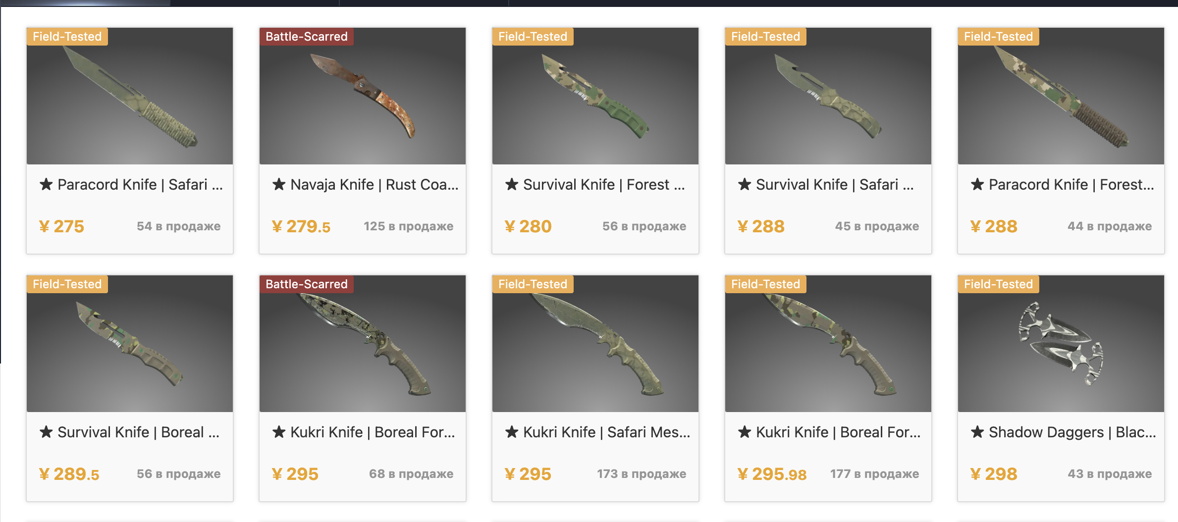Viewport: 1178px width, 522px height.
Task: Click star icon next to Shadow Daggers
Action: click(977, 432)
